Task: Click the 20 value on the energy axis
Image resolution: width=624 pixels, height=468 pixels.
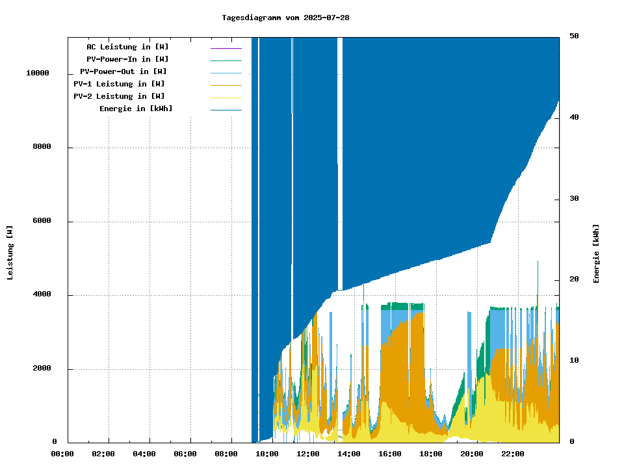Action: pyautogui.click(x=574, y=279)
